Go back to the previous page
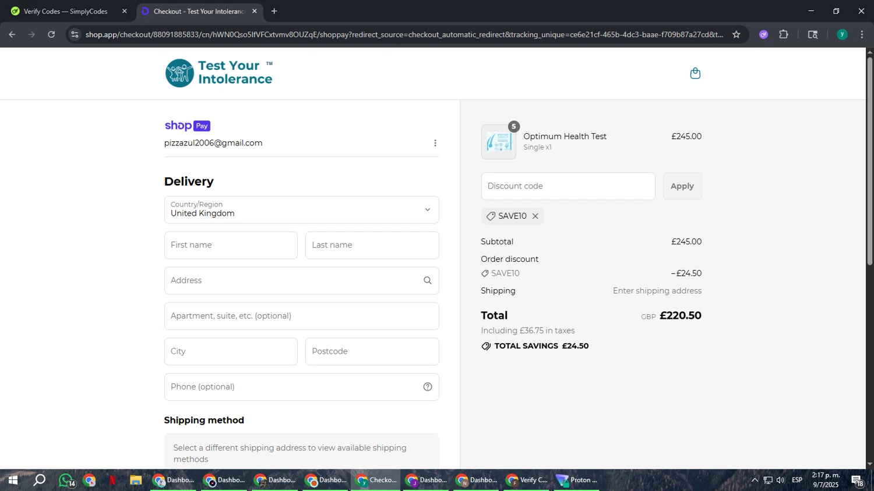 12,34
